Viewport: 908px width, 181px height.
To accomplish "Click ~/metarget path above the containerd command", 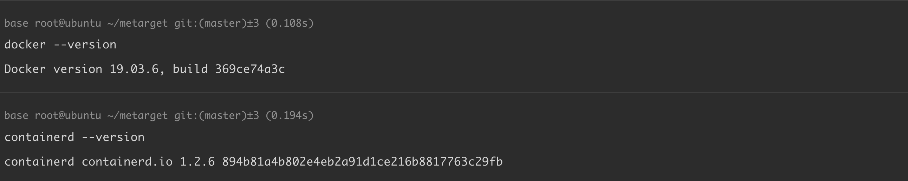I will (137, 115).
